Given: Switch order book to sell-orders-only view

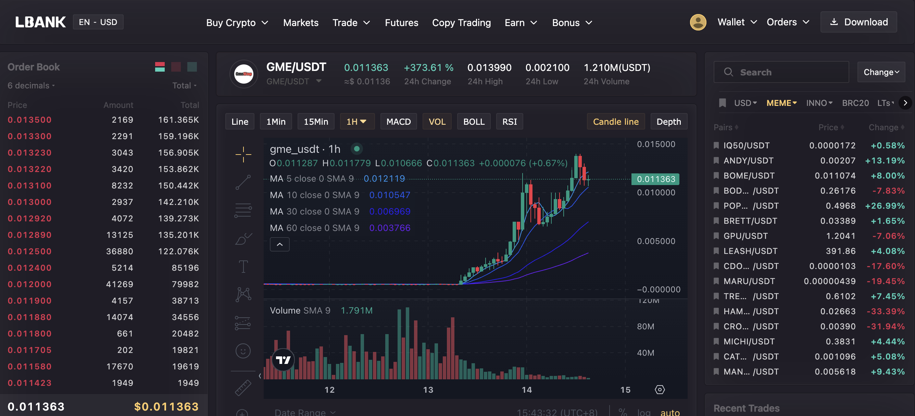Looking at the screenshot, I should tap(176, 66).
